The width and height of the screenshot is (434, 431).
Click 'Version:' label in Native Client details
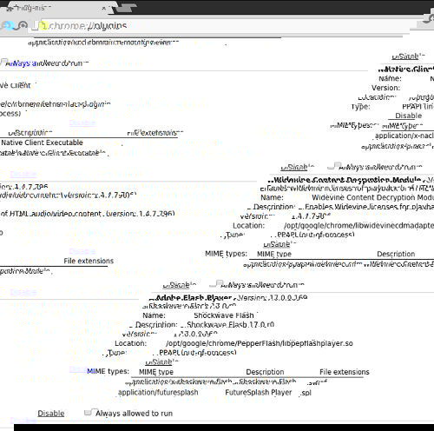pyautogui.click(x=385, y=88)
